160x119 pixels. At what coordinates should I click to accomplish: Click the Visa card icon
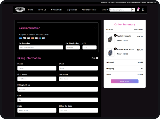[44, 38]
